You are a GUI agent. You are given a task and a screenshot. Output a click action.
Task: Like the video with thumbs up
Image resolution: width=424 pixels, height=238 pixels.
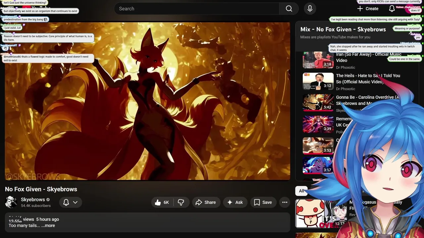click(x=162, y=202)
